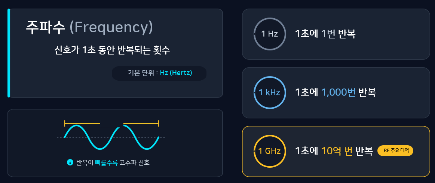Viewport: 435px width, 183px height.
Task: Click the highlighted "10억 번" yellow text
Action: tap(337, 151)
